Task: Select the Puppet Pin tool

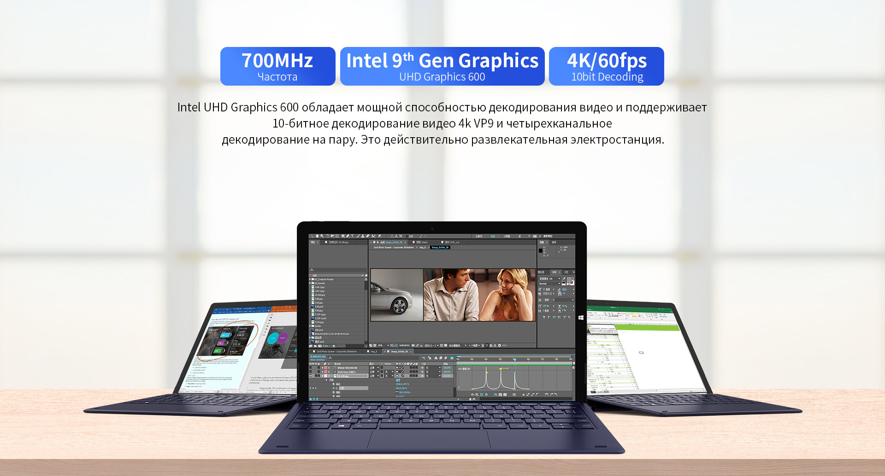Action: click(379, 236)
